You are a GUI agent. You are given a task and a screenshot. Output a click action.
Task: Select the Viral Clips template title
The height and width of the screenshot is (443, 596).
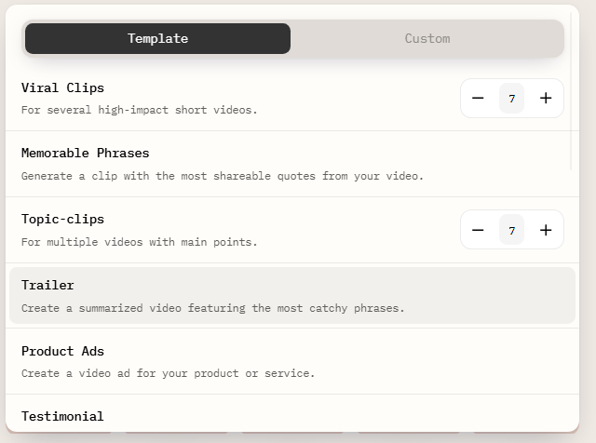(x=62, y=87)
